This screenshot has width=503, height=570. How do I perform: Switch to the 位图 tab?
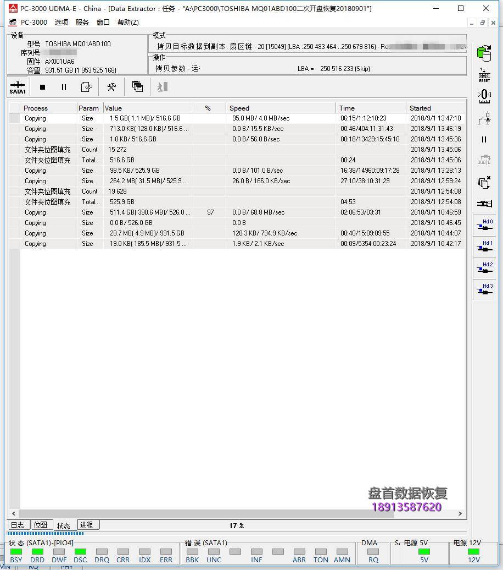click(x=41, y=525)
